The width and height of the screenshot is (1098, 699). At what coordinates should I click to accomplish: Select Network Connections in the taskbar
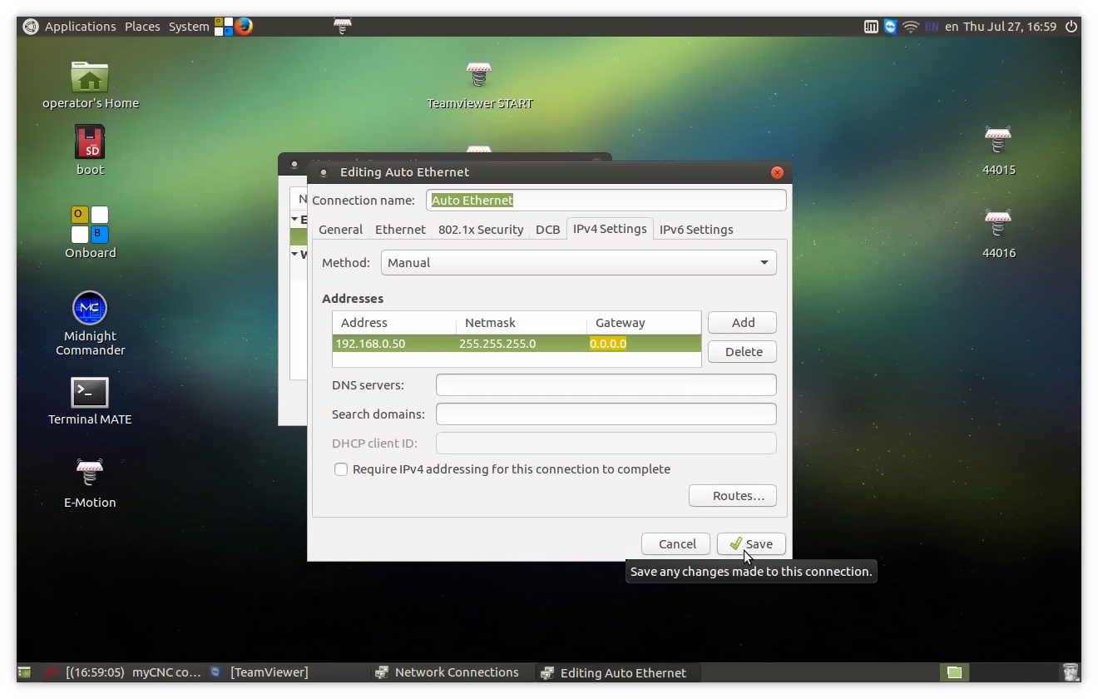456,672
